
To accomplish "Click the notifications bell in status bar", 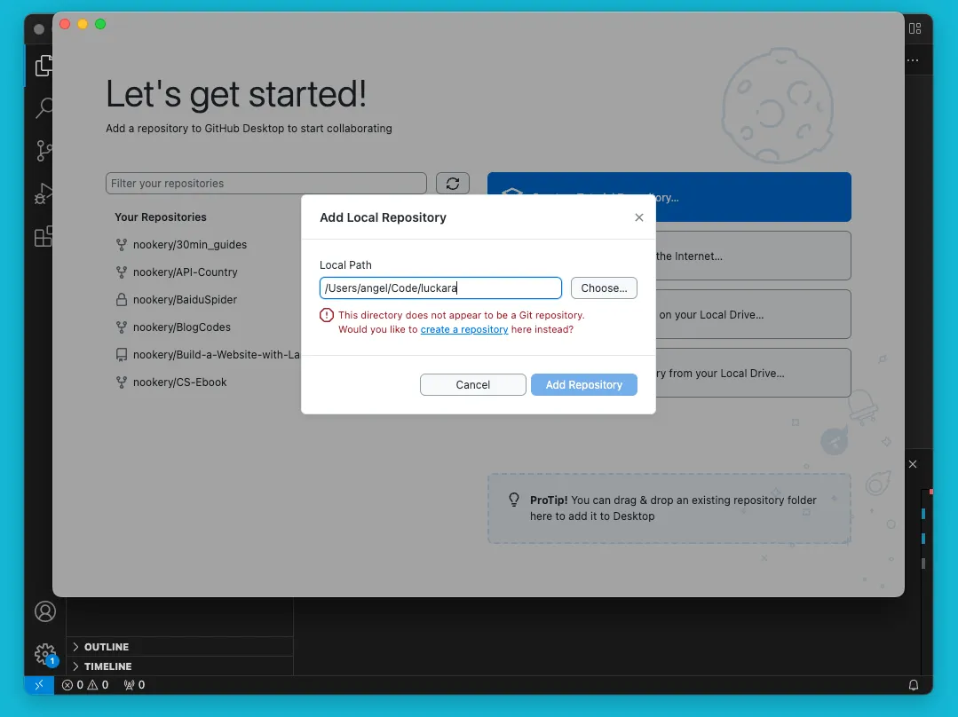I will pos(913,685).
